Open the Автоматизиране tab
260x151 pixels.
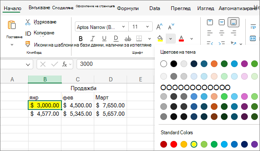pyautogui.click(x=238, y=8)
